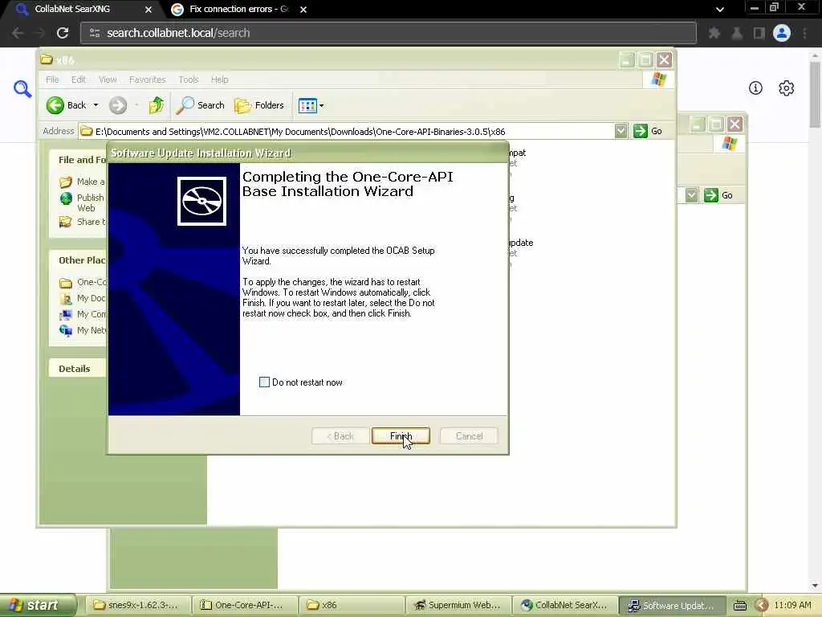
Task: Select the CollabNet SearX taskbar item
Action: click(565, 605)
